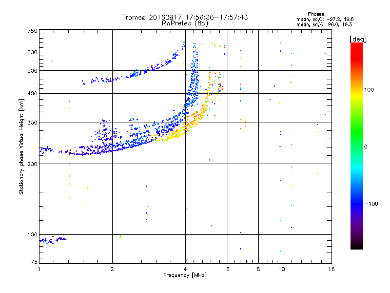
Task: Click the 'mean, sd,X: 98.0, 18.3' line
Action: tap(324, 24)
